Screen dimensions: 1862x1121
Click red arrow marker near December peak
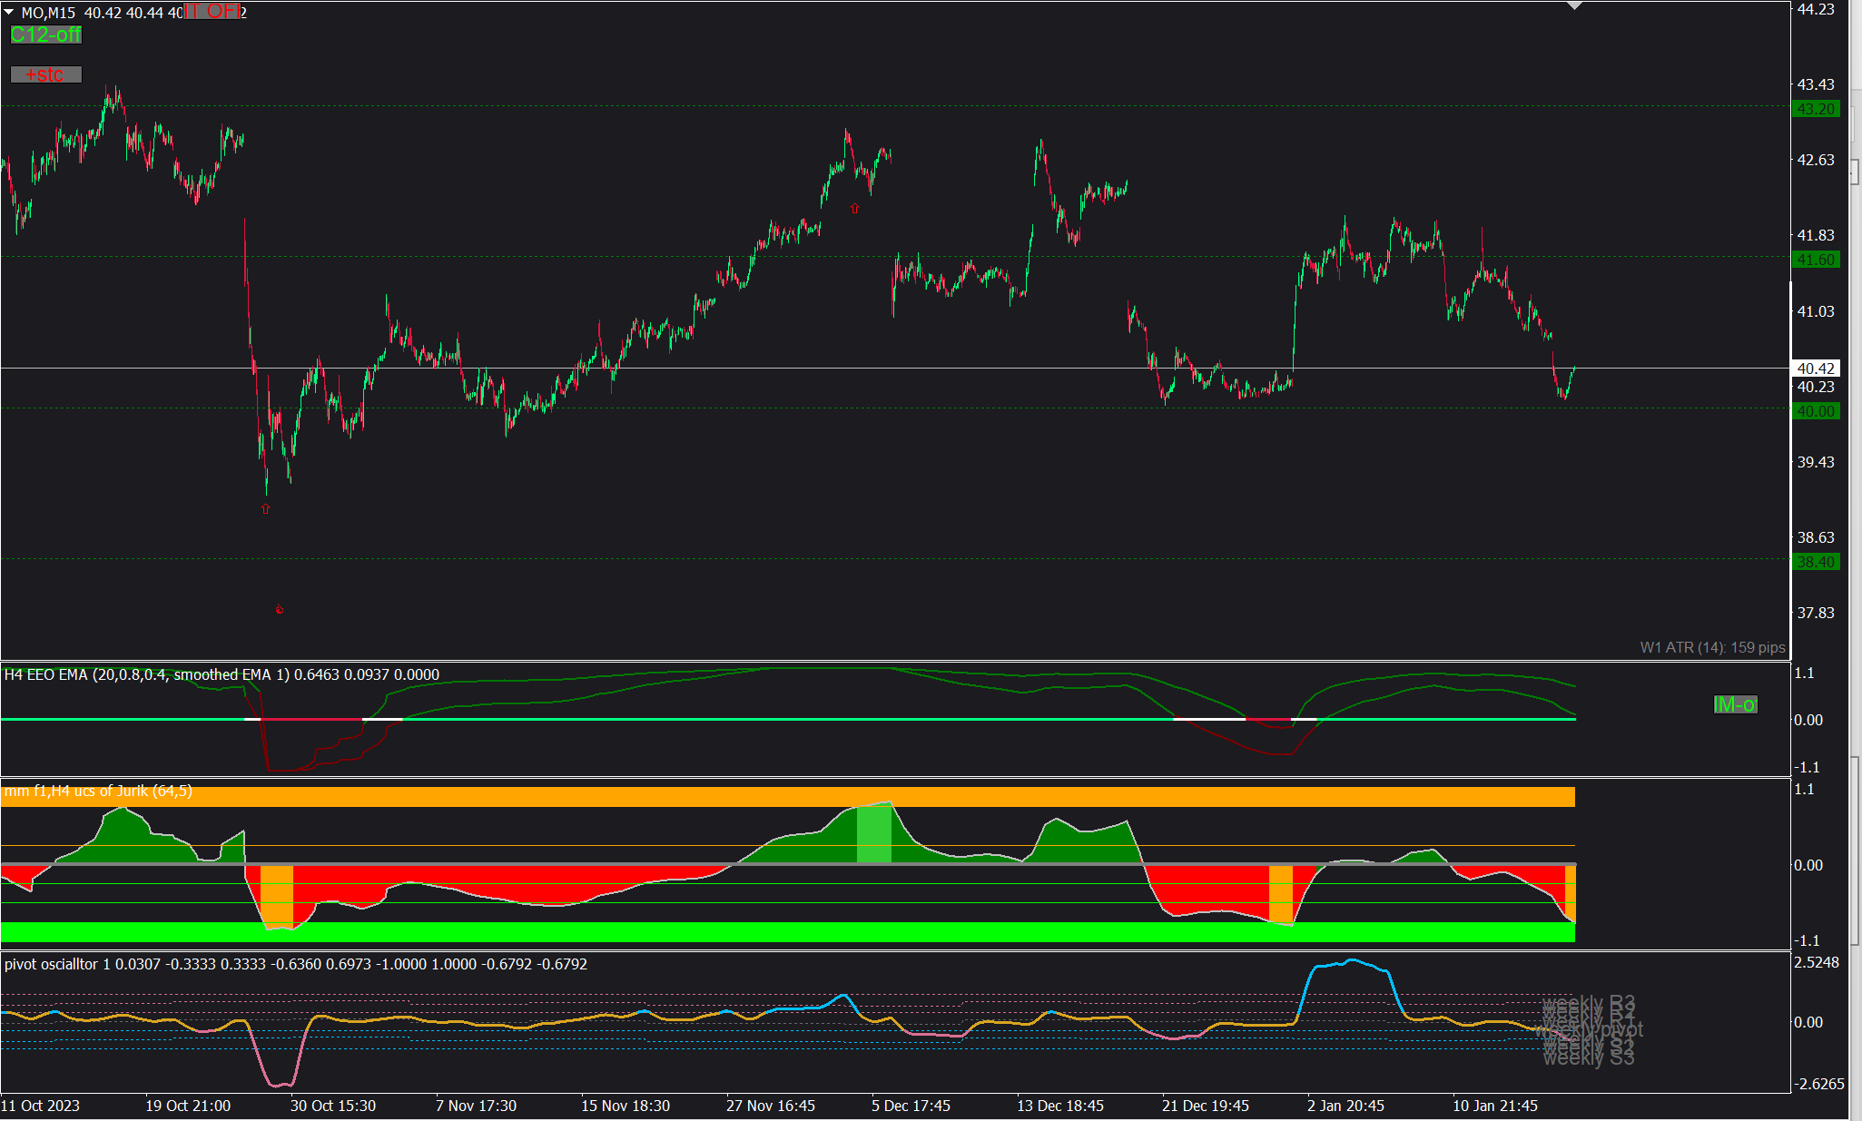pyautogui.click(x=854, y=209)
